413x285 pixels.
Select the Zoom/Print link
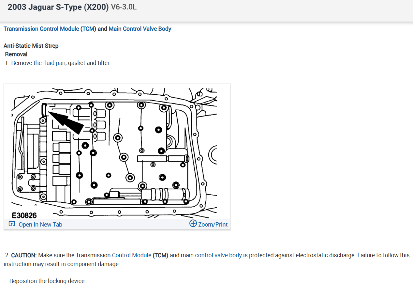(213, 224)
